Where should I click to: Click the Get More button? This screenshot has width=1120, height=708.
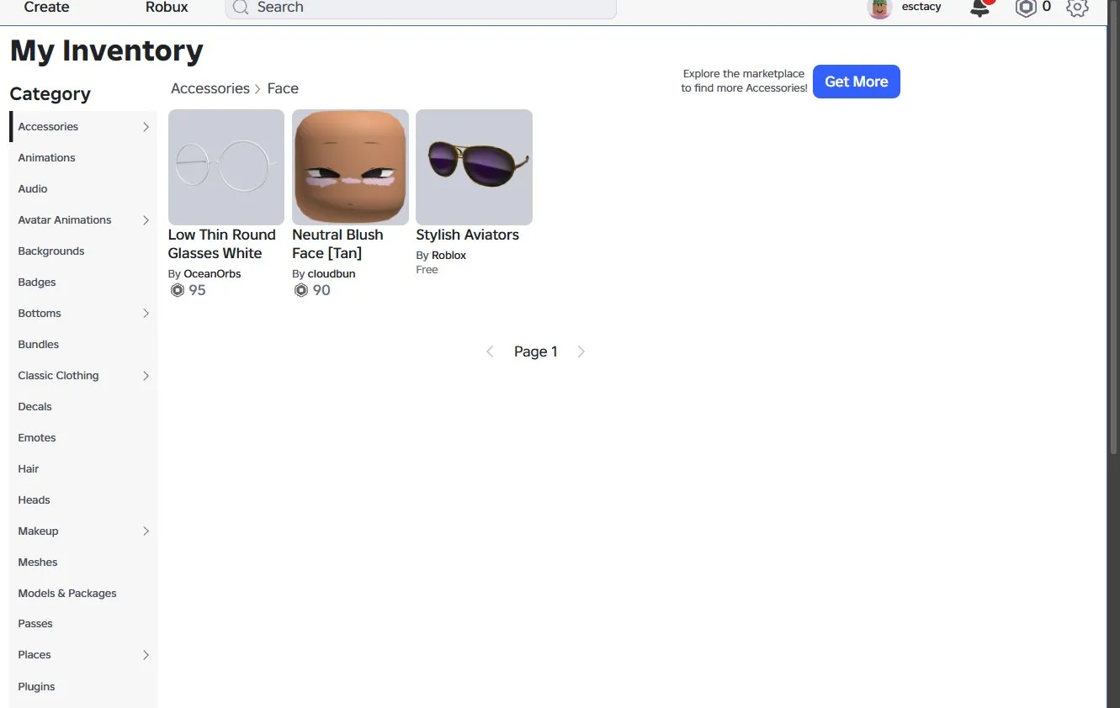click(857, 82)
